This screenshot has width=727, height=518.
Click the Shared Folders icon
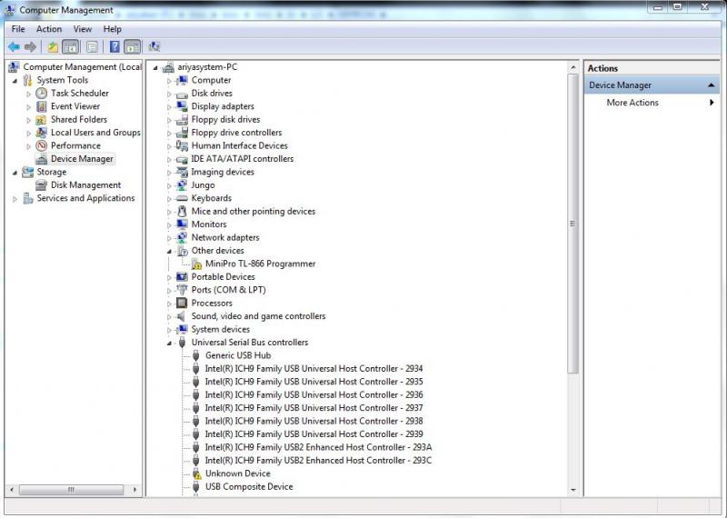pyautogui.click(x=41, y=120)
